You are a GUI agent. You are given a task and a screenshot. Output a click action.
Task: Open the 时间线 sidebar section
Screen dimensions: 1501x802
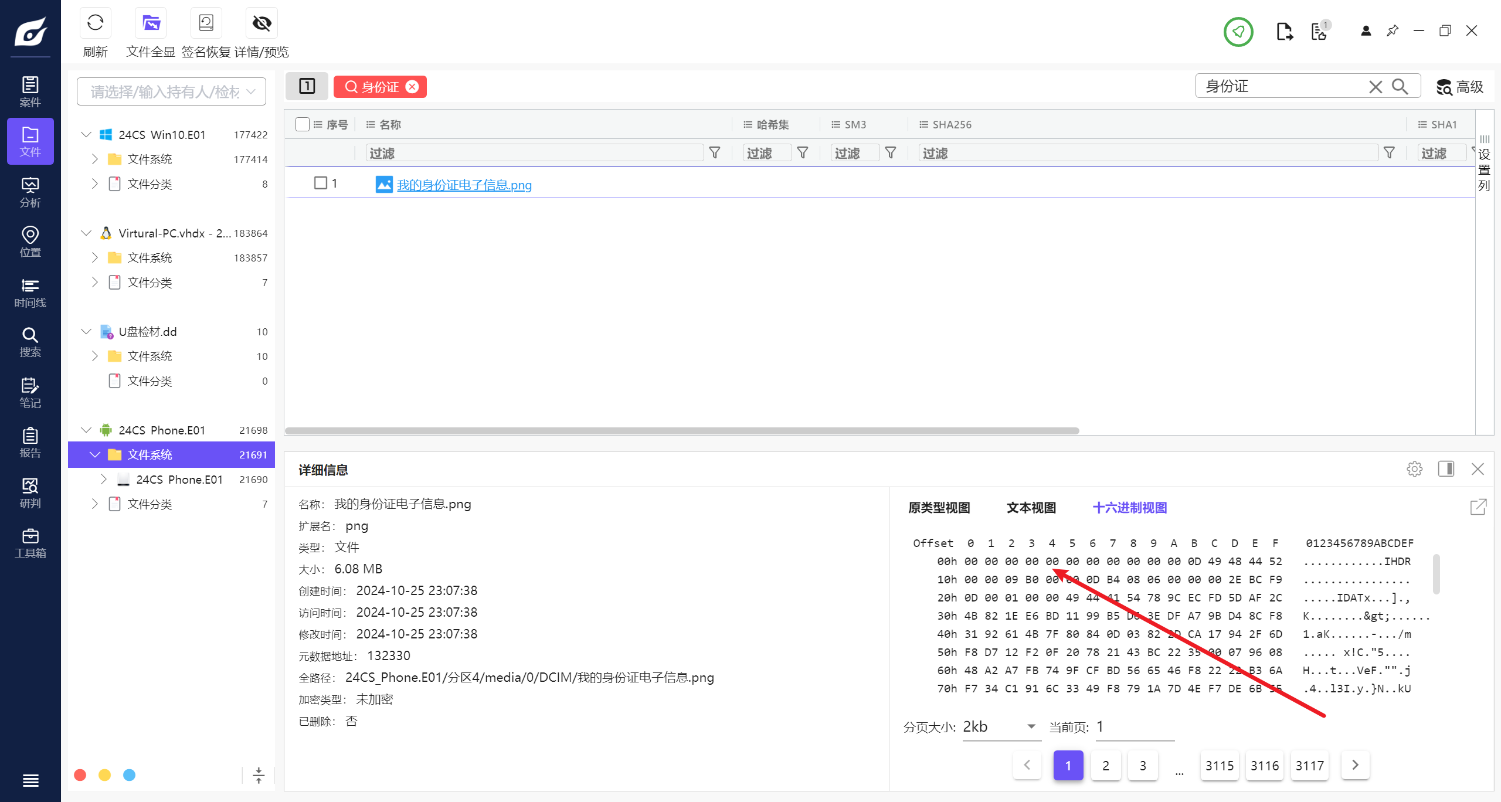30,293
